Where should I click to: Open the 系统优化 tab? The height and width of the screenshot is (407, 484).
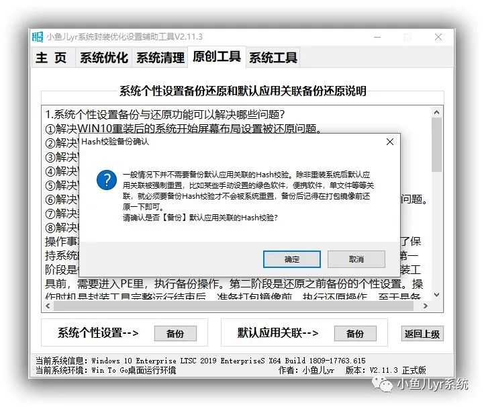pos(104,58)
